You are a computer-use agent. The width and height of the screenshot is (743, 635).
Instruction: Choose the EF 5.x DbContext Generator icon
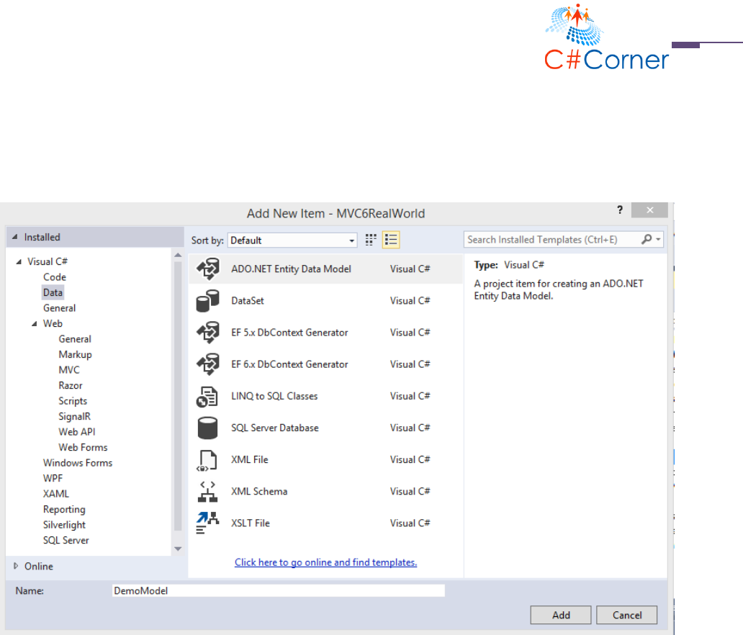click(x=208, y=332)
